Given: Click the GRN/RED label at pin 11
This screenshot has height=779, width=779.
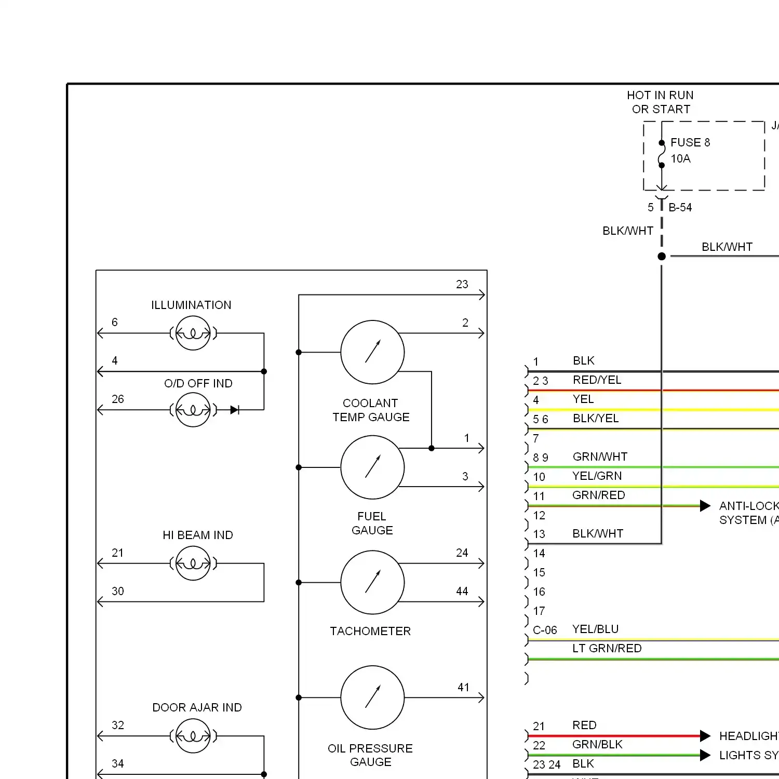Looking at the screenshot, I should [598, 495].
